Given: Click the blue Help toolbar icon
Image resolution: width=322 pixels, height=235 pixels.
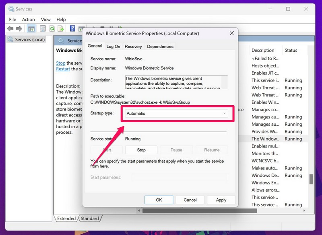Looking at the screenshot, I should point(72,29).
